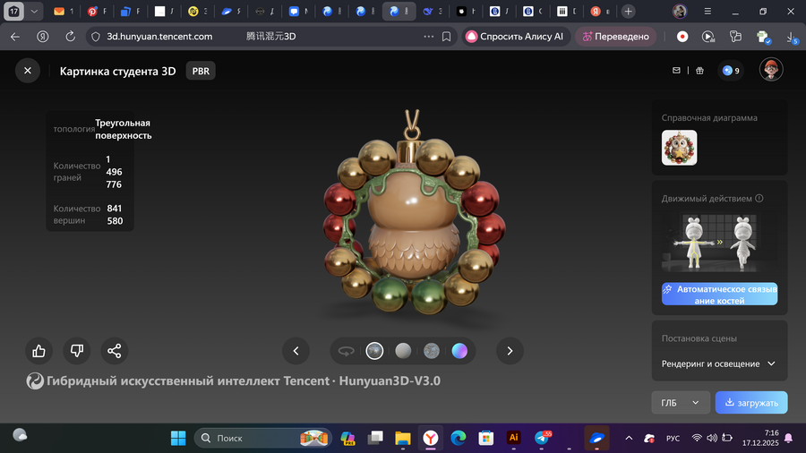Open the mail messages icon
806x453 pixels.
677,71
